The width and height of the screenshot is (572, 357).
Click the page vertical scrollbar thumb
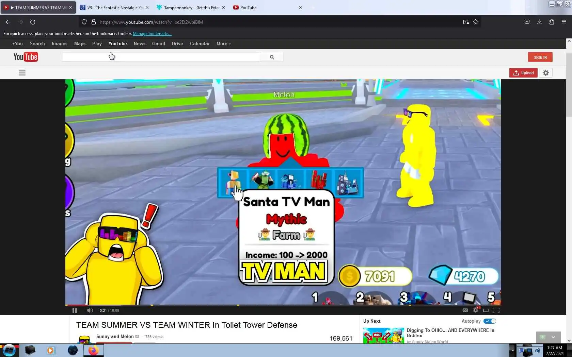click(x=569, y=85)
